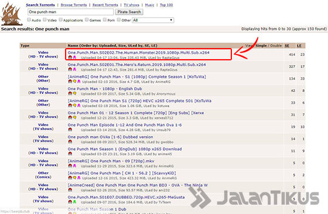Click pink skull icon on HEVC x265 Complete S01 row
Viewport: 328px width, 214px height.
tap(79, 106)
